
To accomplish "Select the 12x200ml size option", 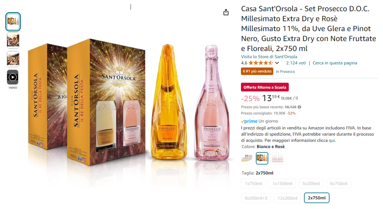I will [x=287, y=198].
